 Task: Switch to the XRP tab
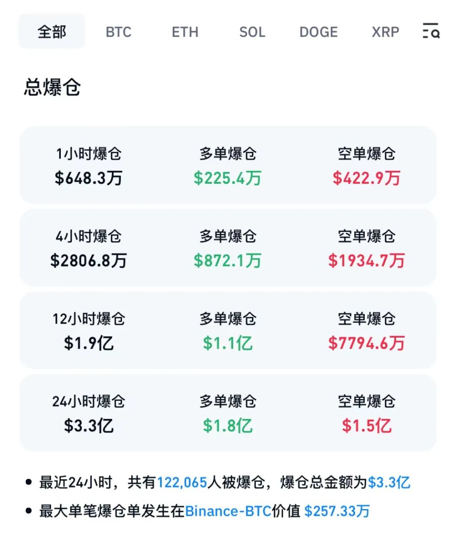(385, 32)
